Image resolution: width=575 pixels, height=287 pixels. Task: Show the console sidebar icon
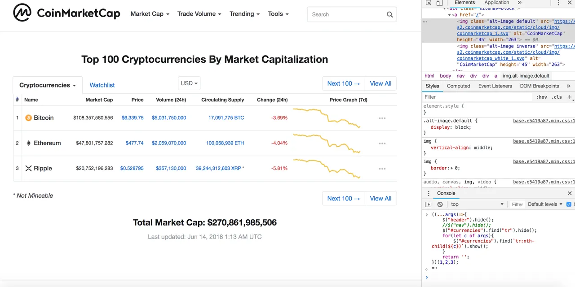click(x=428, y=204)
